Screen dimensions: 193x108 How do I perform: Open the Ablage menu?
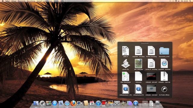coord(14,1)
